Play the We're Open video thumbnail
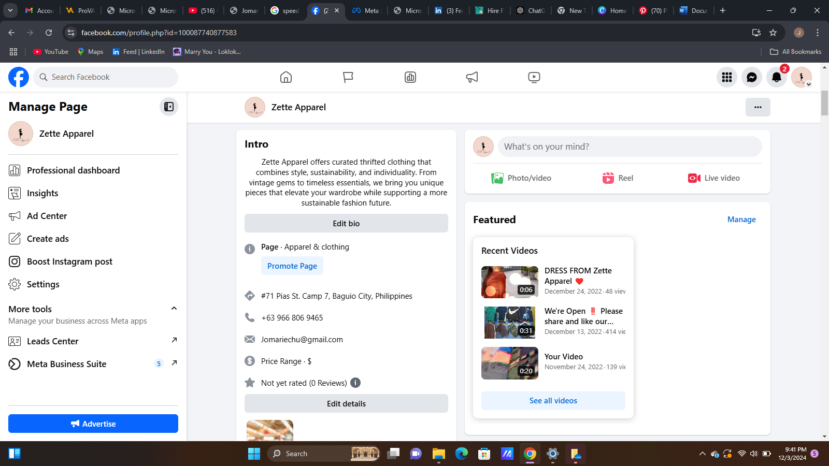Screen dimensions: 829x466 tap(510, 323)
